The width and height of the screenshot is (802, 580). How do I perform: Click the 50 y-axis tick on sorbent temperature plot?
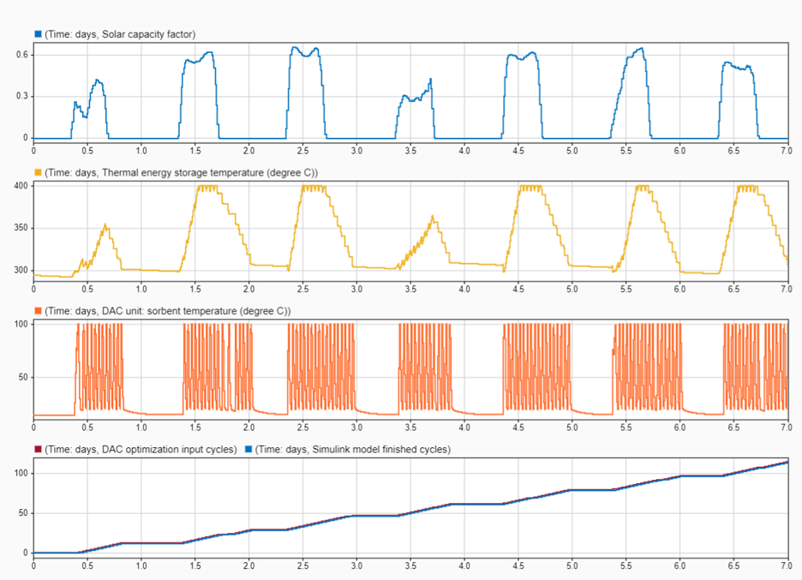[x=23, y=377]
